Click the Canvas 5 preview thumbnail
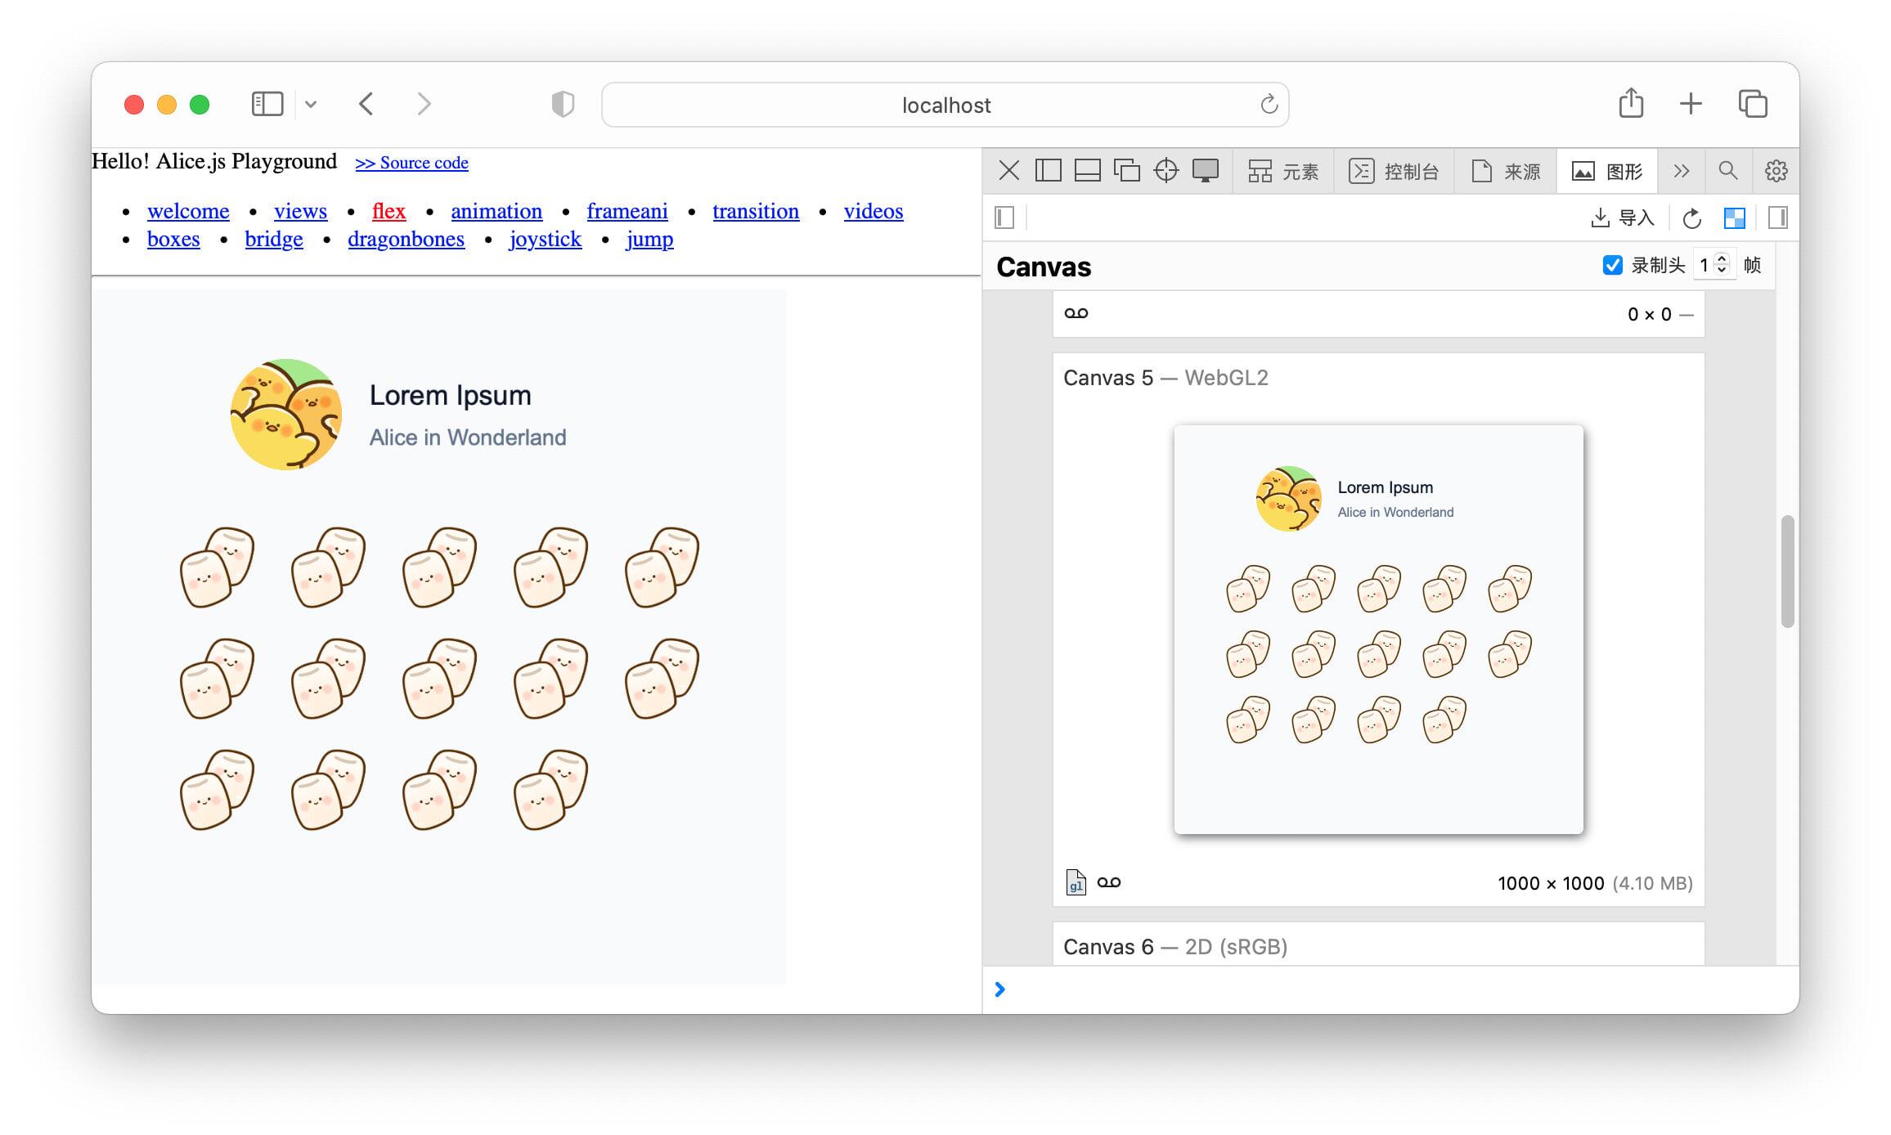Screen dimensions: 1891x1135 click(x=1378, y=629)
